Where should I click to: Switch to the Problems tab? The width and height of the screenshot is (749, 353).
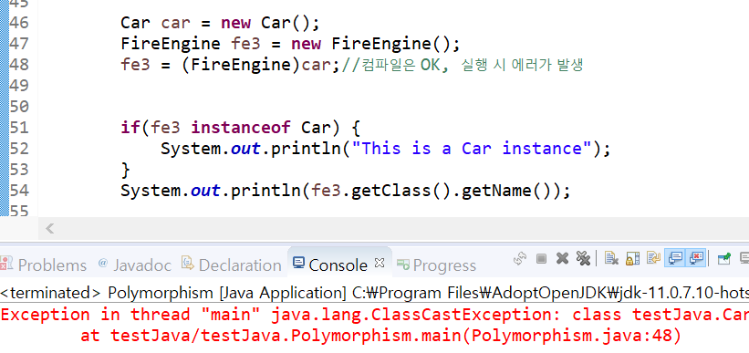tap(44, 265)
